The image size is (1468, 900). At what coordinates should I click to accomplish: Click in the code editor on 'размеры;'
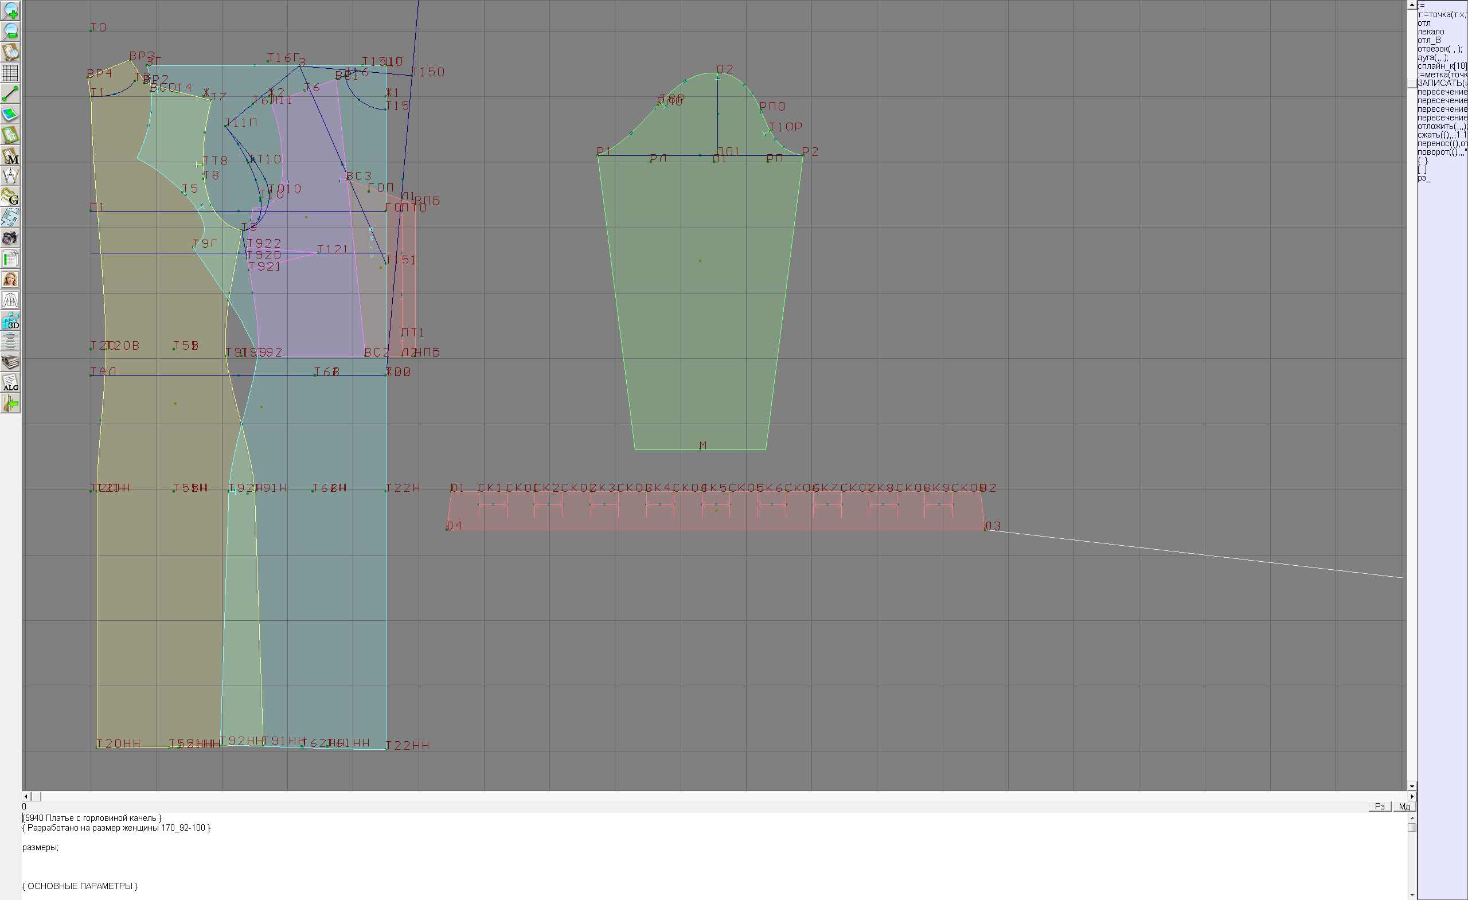pyautogui.click(x=40, y=847)
